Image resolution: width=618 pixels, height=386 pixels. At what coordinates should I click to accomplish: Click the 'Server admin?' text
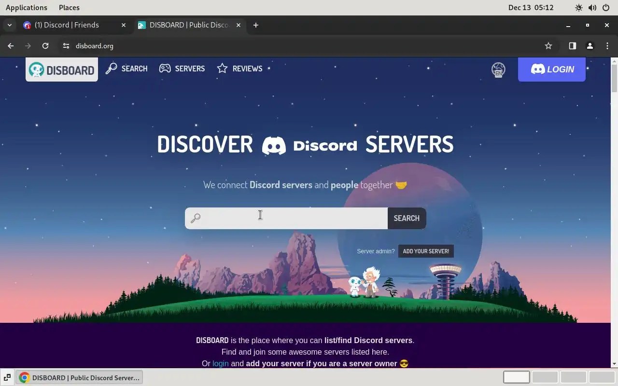(376, 251)
